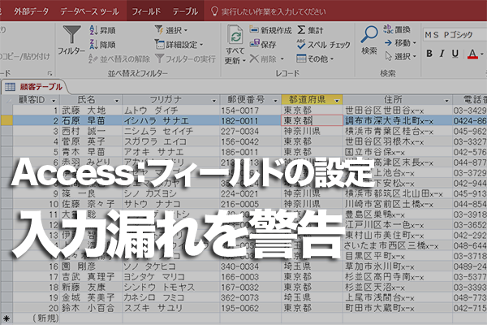Toggle the Σ 集計 totals row
487x325 pixels.
[x=310, y=30]
